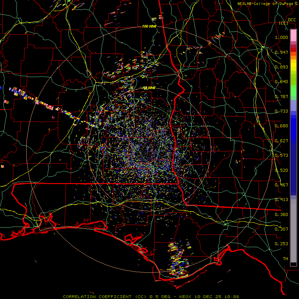Click the 0.467 scale value
The image size is (299, 299).
click(x=281, y=185)
